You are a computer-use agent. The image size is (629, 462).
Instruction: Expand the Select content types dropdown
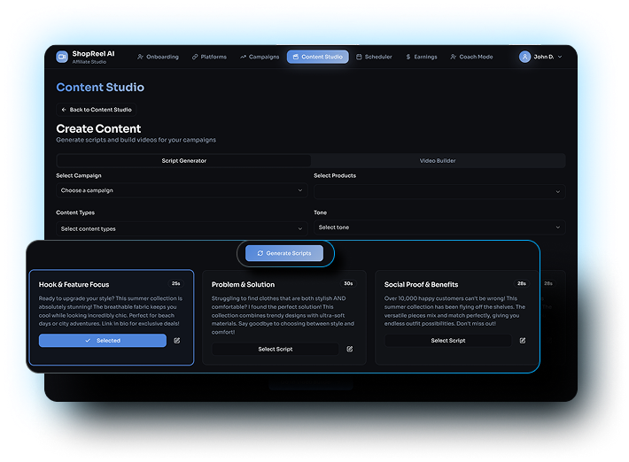click(x=181, y=228)
